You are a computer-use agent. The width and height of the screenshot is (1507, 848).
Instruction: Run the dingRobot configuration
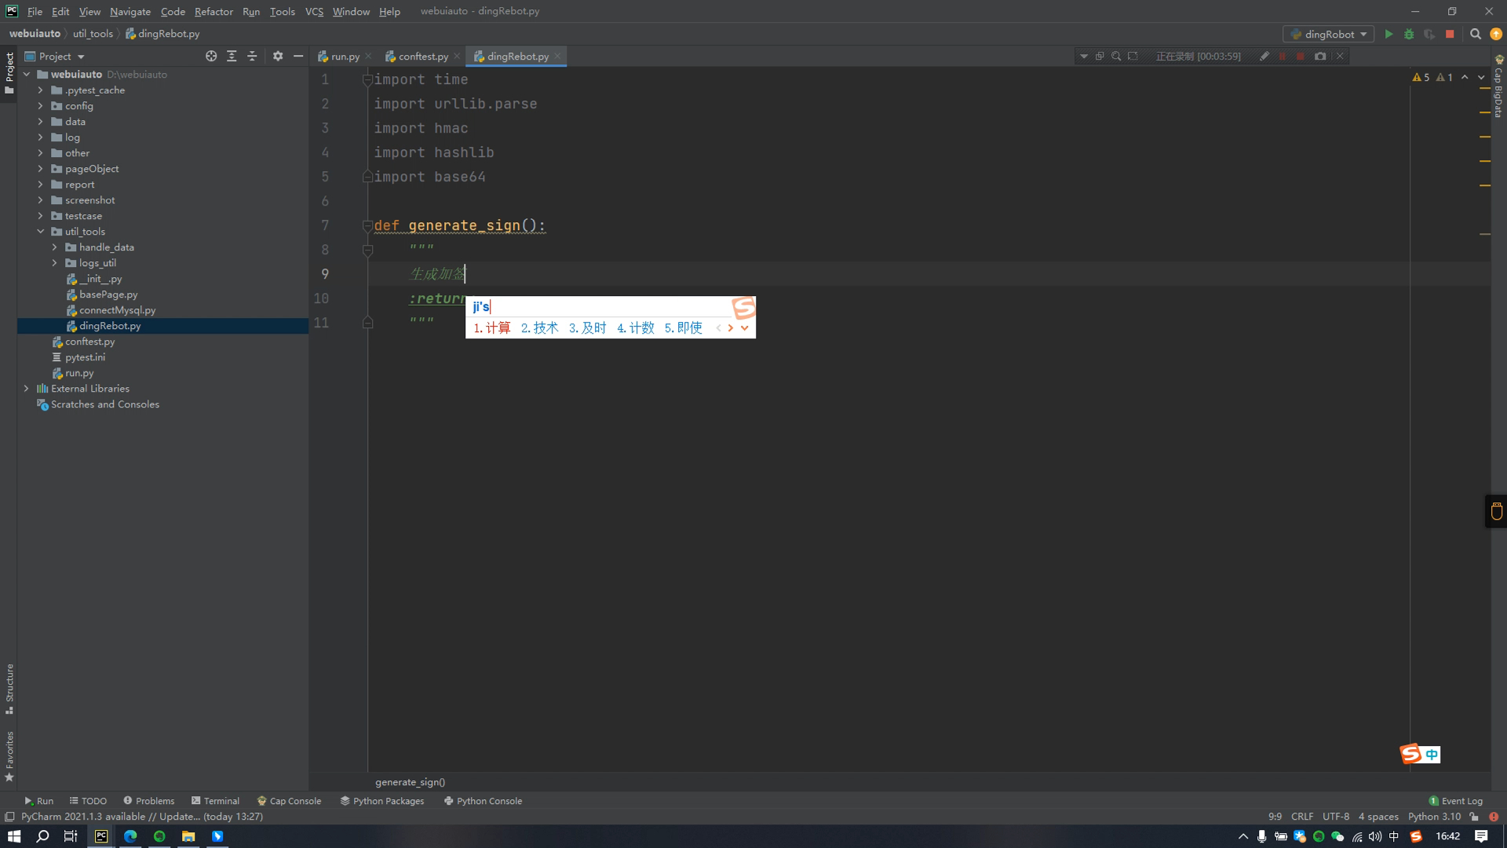pyautogui.click(x=1388, y=34)
